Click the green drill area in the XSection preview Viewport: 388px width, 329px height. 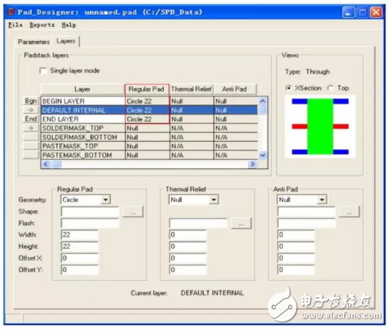[320, 127]
